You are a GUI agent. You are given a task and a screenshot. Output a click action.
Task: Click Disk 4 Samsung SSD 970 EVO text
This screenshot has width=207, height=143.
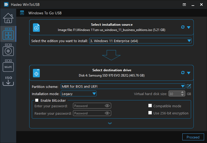pos(112,75)
